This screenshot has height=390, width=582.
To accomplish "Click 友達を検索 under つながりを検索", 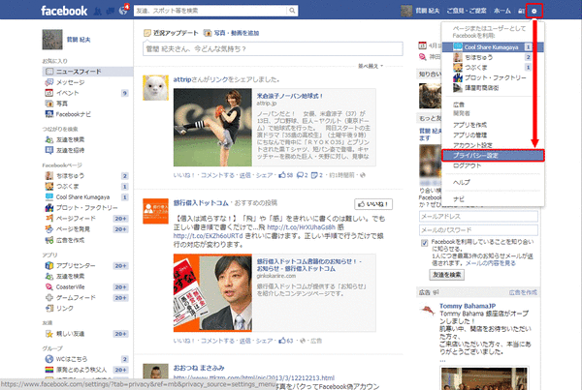I will coord(70,139).
